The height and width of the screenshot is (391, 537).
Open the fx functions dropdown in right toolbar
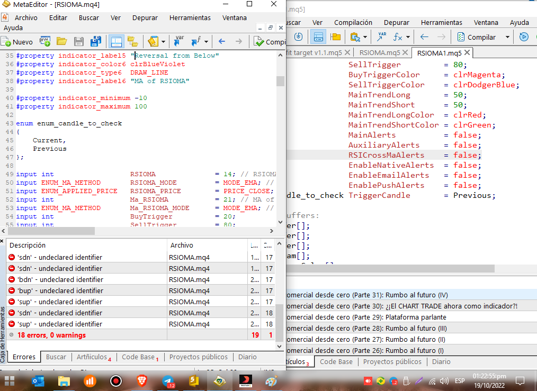(407, 37)
